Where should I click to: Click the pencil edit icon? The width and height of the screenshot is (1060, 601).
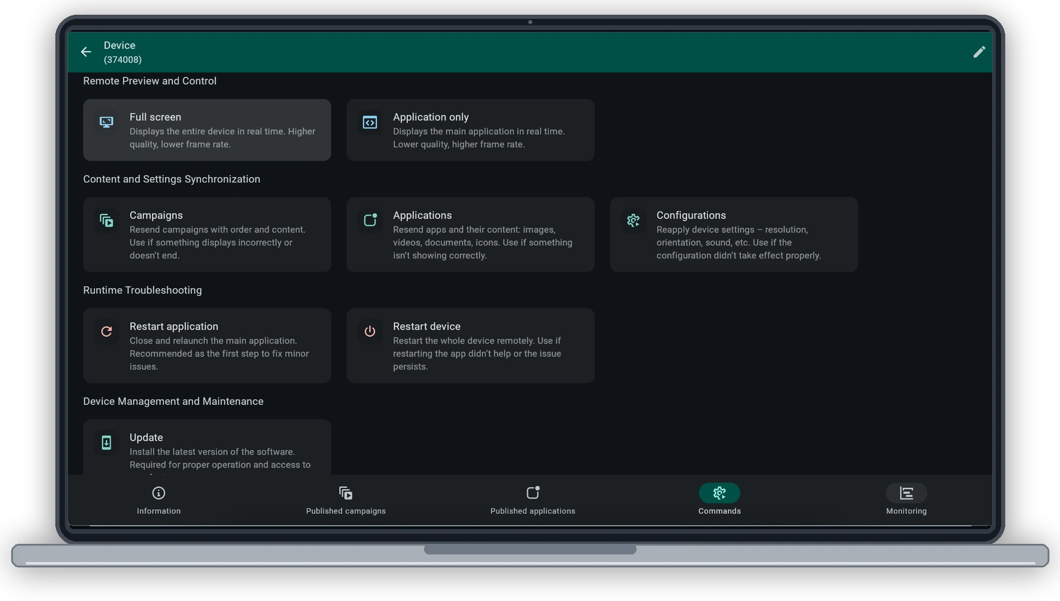point(979,52)
